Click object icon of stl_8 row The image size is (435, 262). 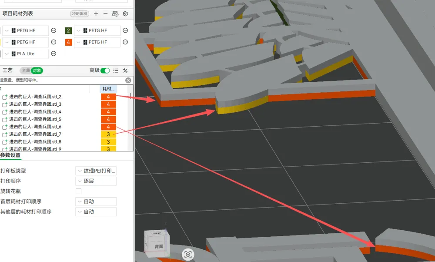click(5, 142)
